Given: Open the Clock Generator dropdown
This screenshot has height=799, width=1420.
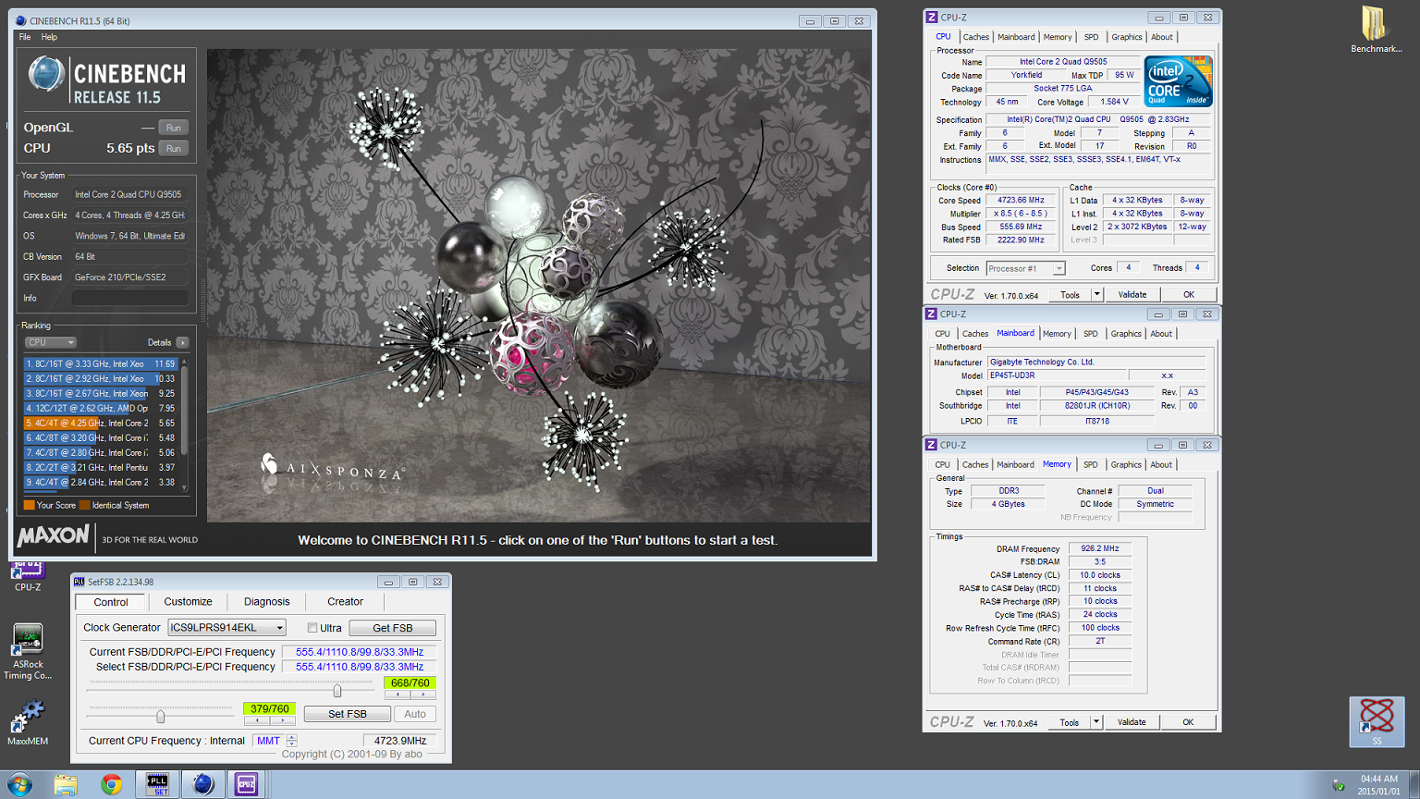Looking at the screenshot, I should coord(226,628).
